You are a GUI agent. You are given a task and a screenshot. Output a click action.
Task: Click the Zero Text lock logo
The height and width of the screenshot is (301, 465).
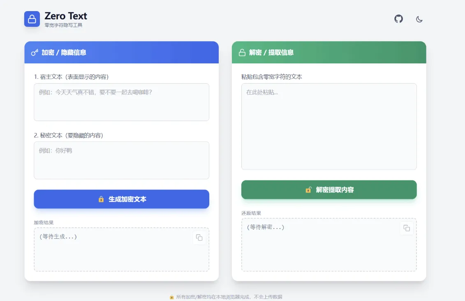click(32, 19)
